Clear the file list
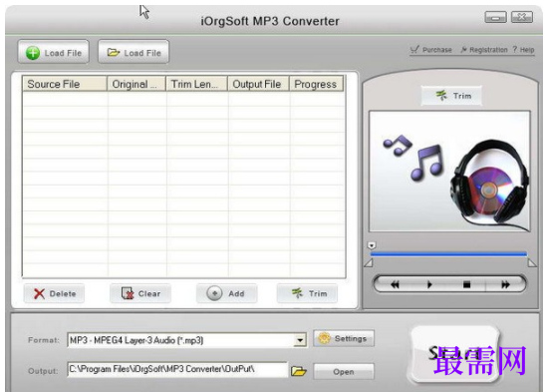The image size is (545, 392). [x=140, y=293]
